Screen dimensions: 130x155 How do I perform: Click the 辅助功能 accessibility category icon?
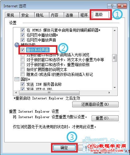click(17, 45)
